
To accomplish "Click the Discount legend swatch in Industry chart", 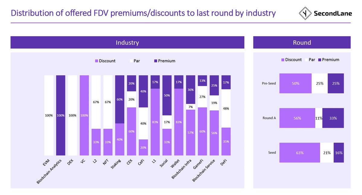I will pos(97,61).
